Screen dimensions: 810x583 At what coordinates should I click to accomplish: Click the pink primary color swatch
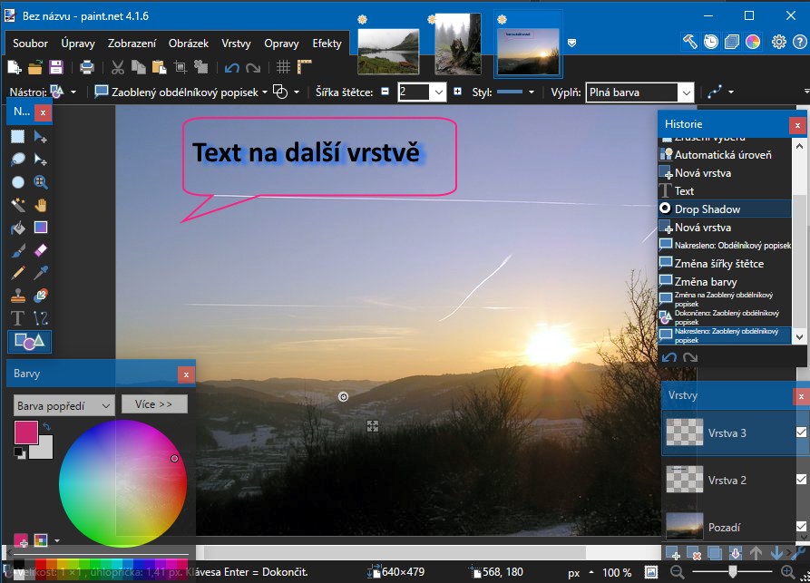pos(24,432)
